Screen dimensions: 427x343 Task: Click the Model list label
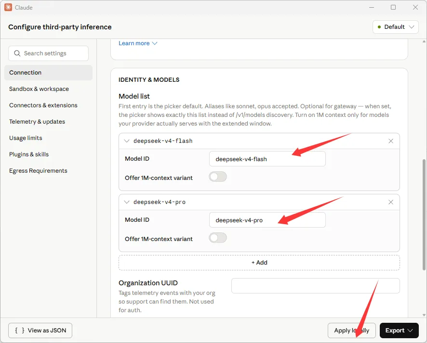tap(134, 96)
